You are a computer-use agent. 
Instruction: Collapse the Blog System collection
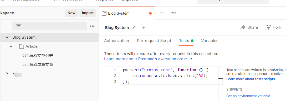tap(7, 37)
